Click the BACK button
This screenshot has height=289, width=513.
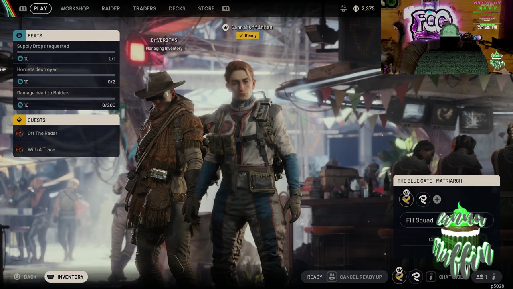click(26, 277)
